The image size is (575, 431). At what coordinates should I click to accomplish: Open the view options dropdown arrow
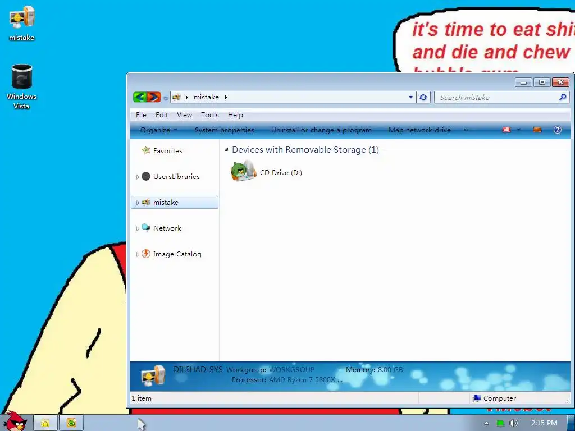518,130
